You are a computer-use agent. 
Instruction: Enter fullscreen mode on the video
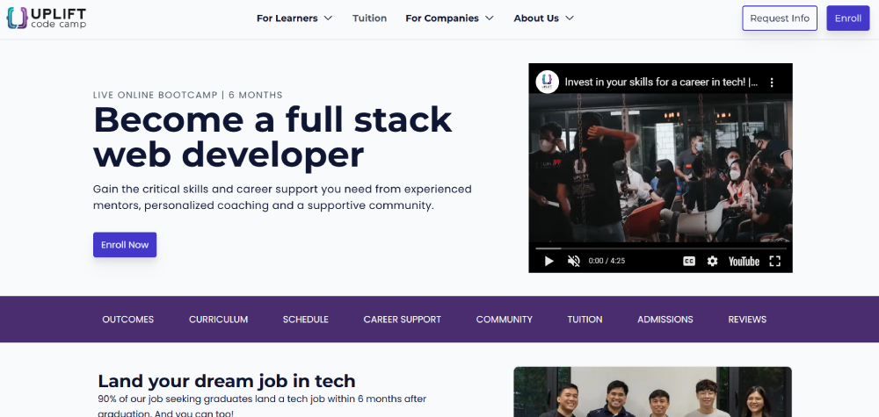click(775, 261)
